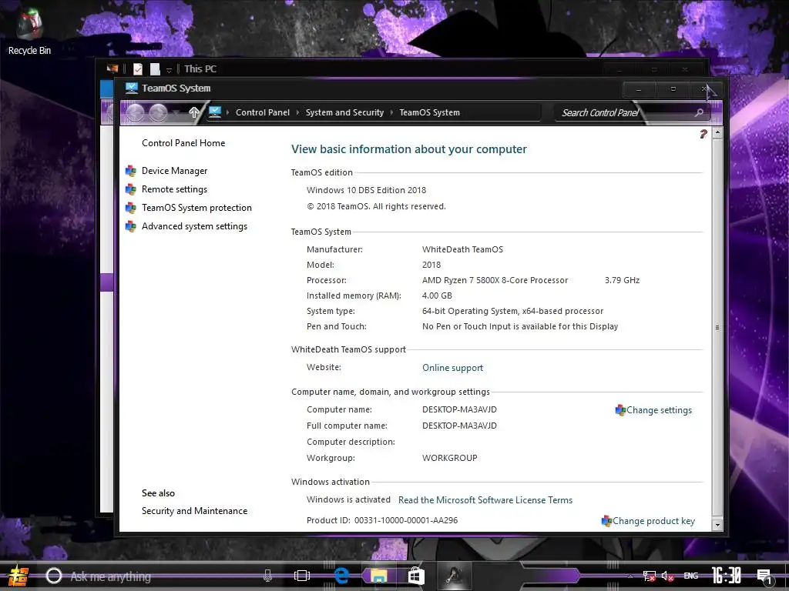Click the forward navigation button
Image resolution: width=789 pixels, height=591 pixels.
pyautogui.click(x=159, y=113)
